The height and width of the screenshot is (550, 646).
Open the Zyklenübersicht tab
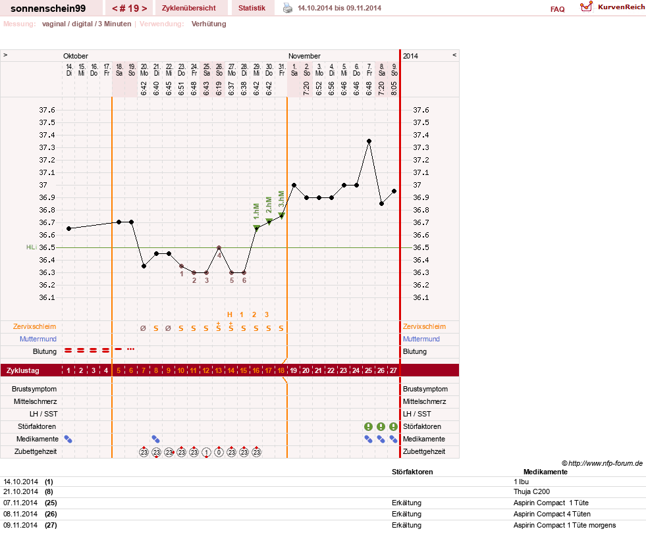(x=189, y=8)
